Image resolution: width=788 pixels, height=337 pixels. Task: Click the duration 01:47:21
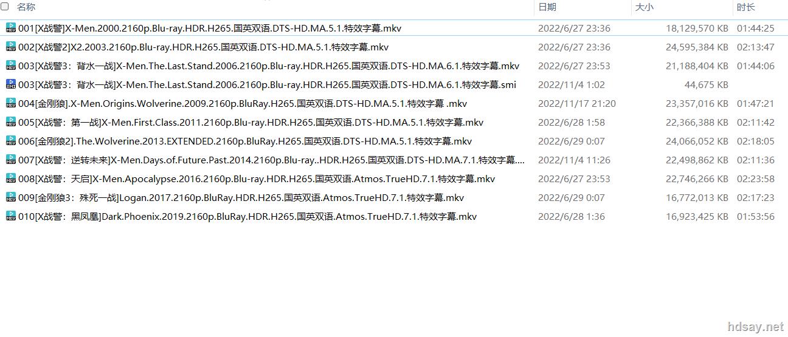coord(756,104)
